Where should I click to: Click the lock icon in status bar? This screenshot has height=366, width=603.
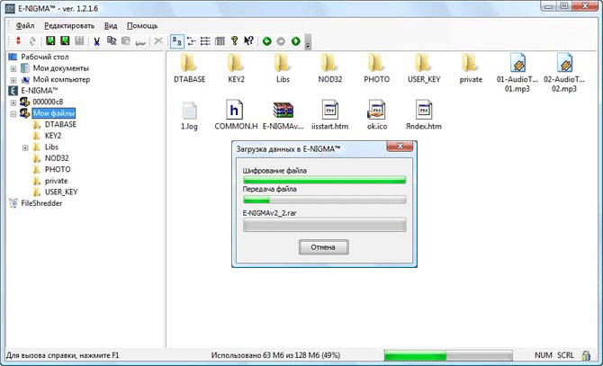[586, 355]
